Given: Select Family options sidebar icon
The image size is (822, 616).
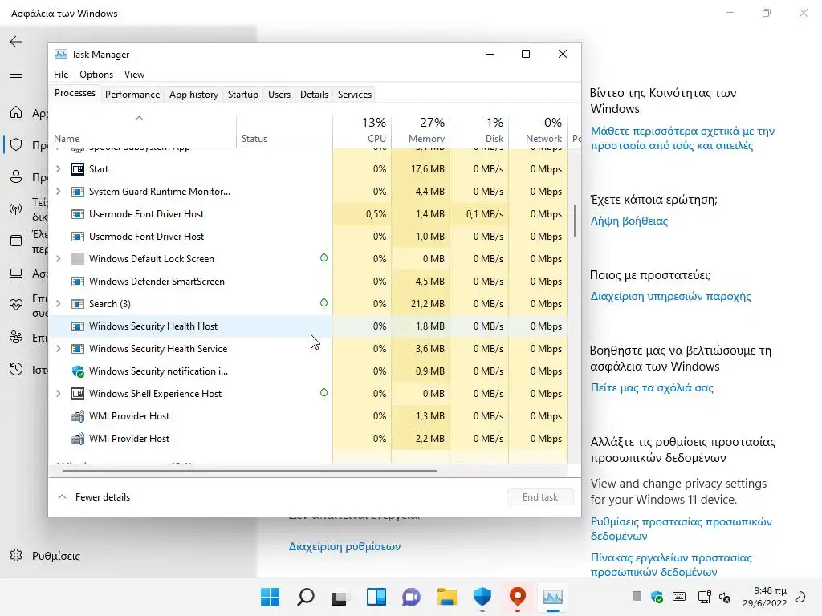Looking at the screenshot, I should point(16,338).
